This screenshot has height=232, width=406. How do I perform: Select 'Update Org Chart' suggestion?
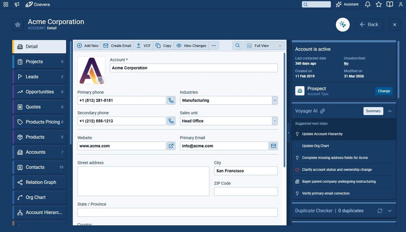click(x=344, y=146)
